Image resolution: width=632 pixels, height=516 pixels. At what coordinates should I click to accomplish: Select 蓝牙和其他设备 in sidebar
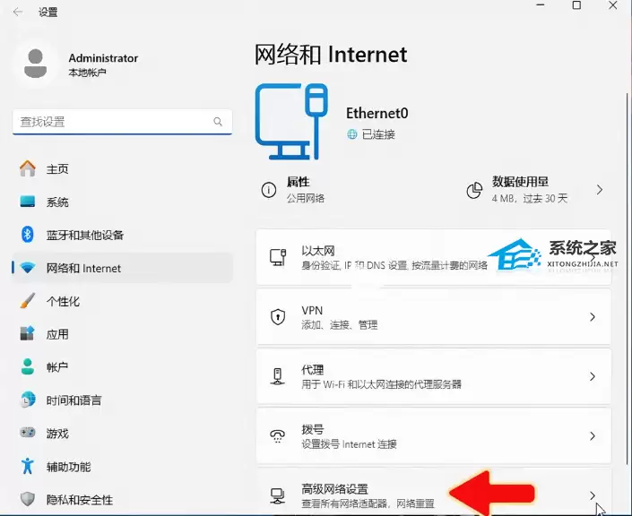coord(84,235)
